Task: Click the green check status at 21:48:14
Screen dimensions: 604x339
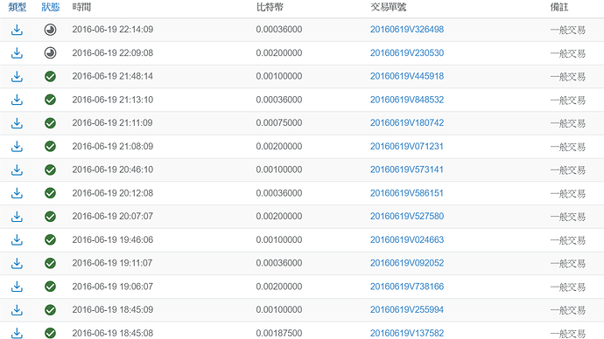Action: pos(50,77)
